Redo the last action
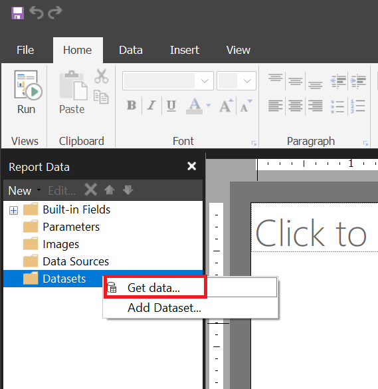The image size is (378, 389). click(55, 13)
